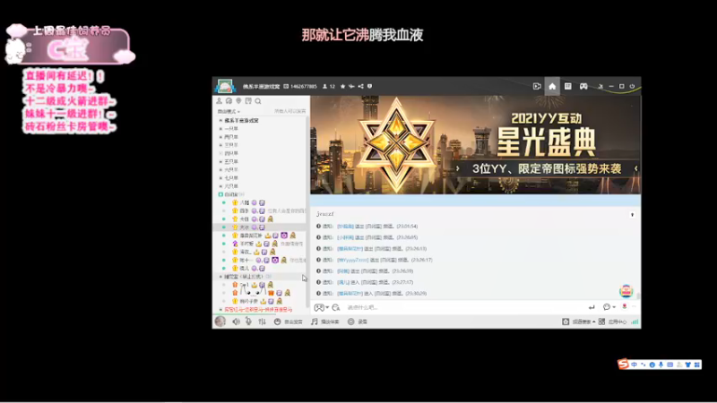This screenshot has width=717, height=403.
Task: Click the font style icon in chat bar
Action: [335, 307]
